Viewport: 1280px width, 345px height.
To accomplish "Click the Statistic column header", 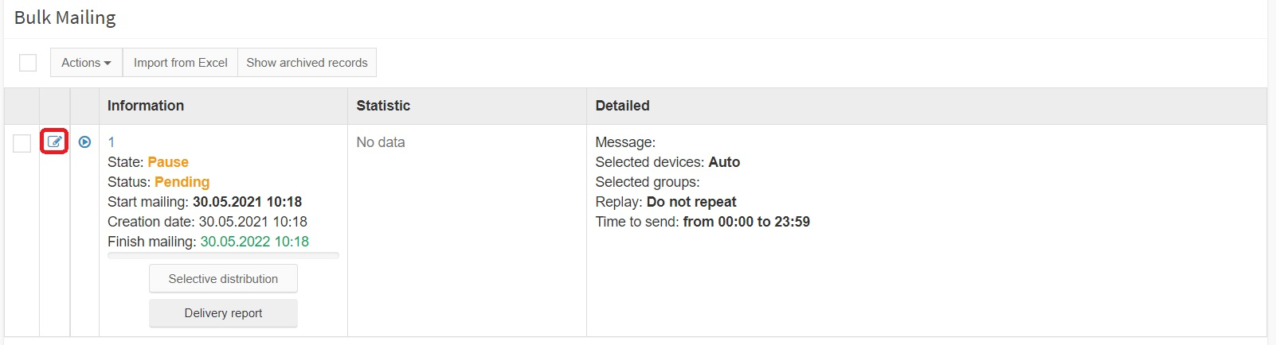I will (x=383, y=106).
